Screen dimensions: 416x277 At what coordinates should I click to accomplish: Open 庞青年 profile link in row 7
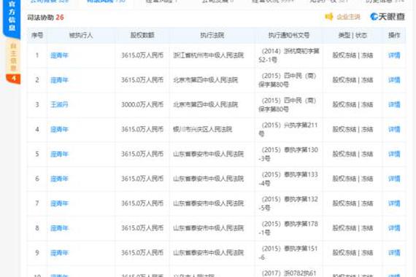(x=59, y=203)
